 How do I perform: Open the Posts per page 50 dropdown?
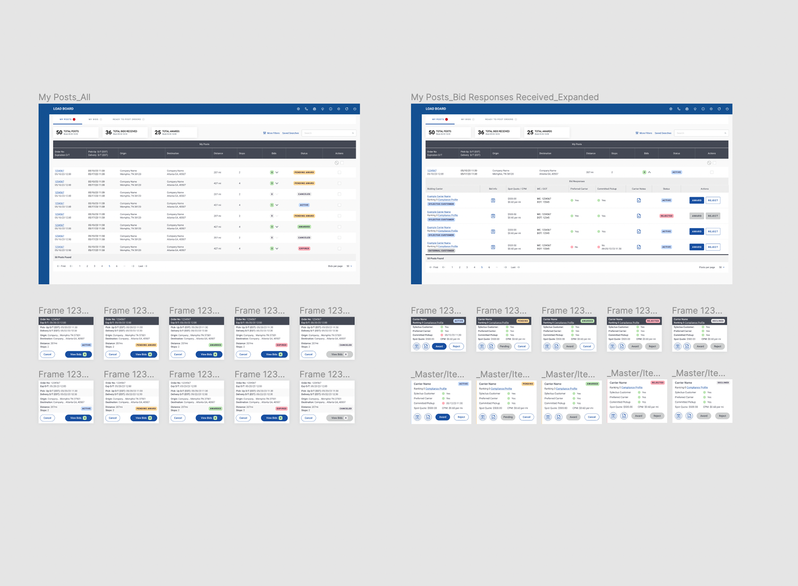722,267
